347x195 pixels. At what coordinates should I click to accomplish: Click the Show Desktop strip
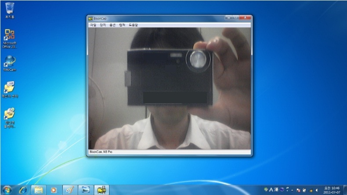tap(345, 190)
